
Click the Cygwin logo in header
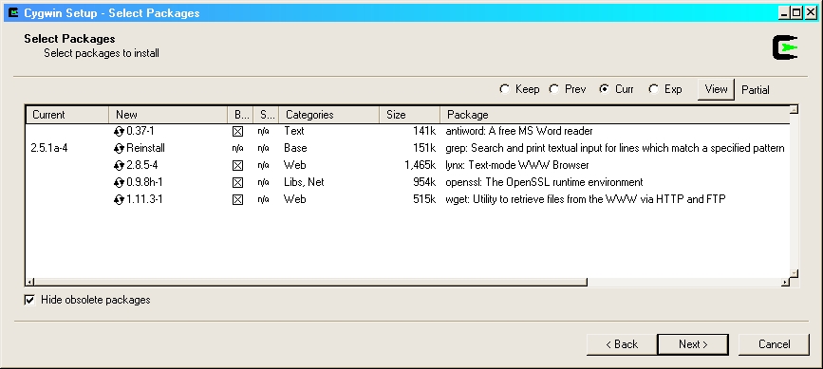pyautogui.click(x=785, y=47)
